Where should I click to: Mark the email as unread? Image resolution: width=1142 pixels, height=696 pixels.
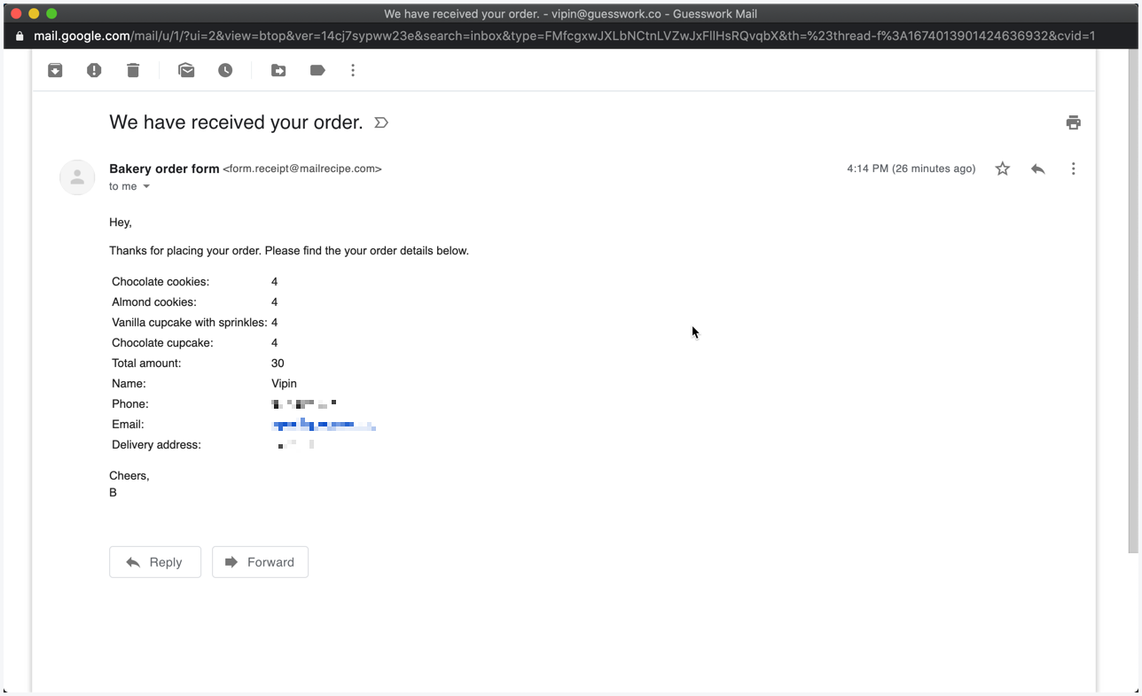pos(186,70)
